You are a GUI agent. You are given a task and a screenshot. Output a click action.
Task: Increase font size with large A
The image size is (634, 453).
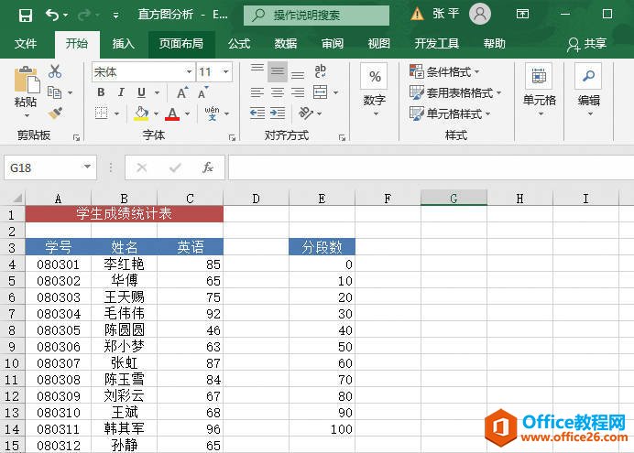pyautogui.click(x=182, y=92)
